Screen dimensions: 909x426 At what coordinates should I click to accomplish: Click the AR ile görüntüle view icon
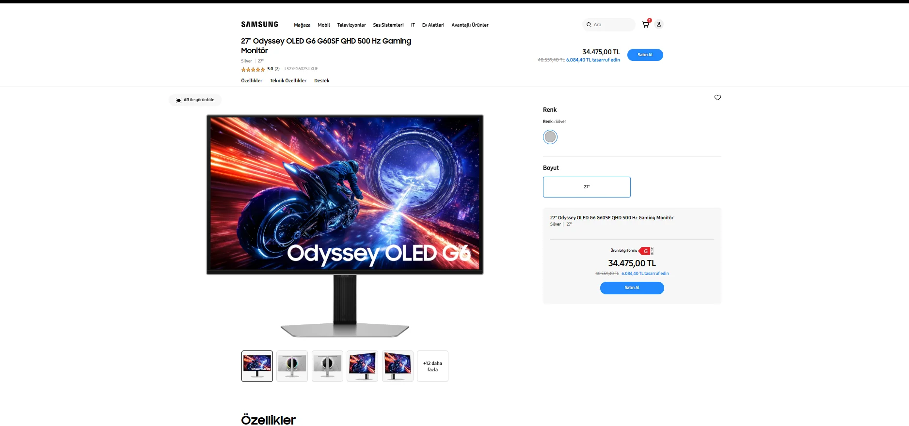click(178, 100)
